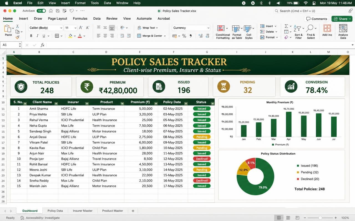Viewport: 355px width, 221px height.
Task: Open the Tools menu in menu bar
Action: pyautogui.click(x=95, y=3)
